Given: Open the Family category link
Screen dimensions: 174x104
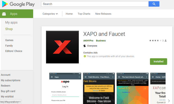Looking at the screenshot, I should point(9,46).
